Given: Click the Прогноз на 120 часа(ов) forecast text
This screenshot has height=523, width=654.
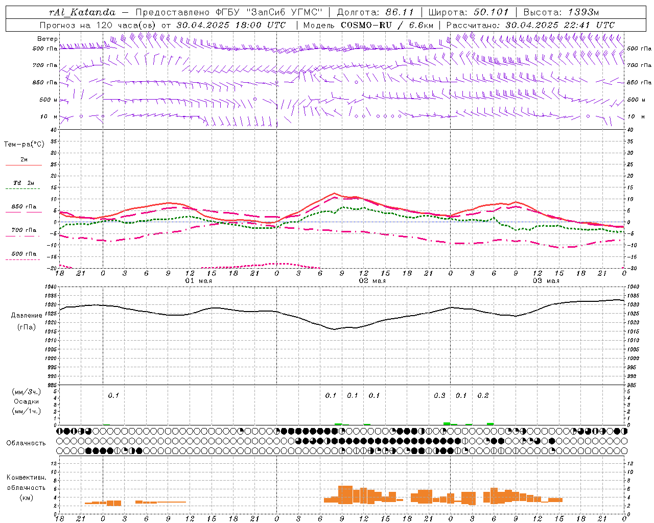Looking at the screenshot, I should click(98, 25).
